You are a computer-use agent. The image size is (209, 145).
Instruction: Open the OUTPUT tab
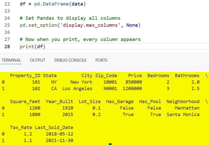37,60
